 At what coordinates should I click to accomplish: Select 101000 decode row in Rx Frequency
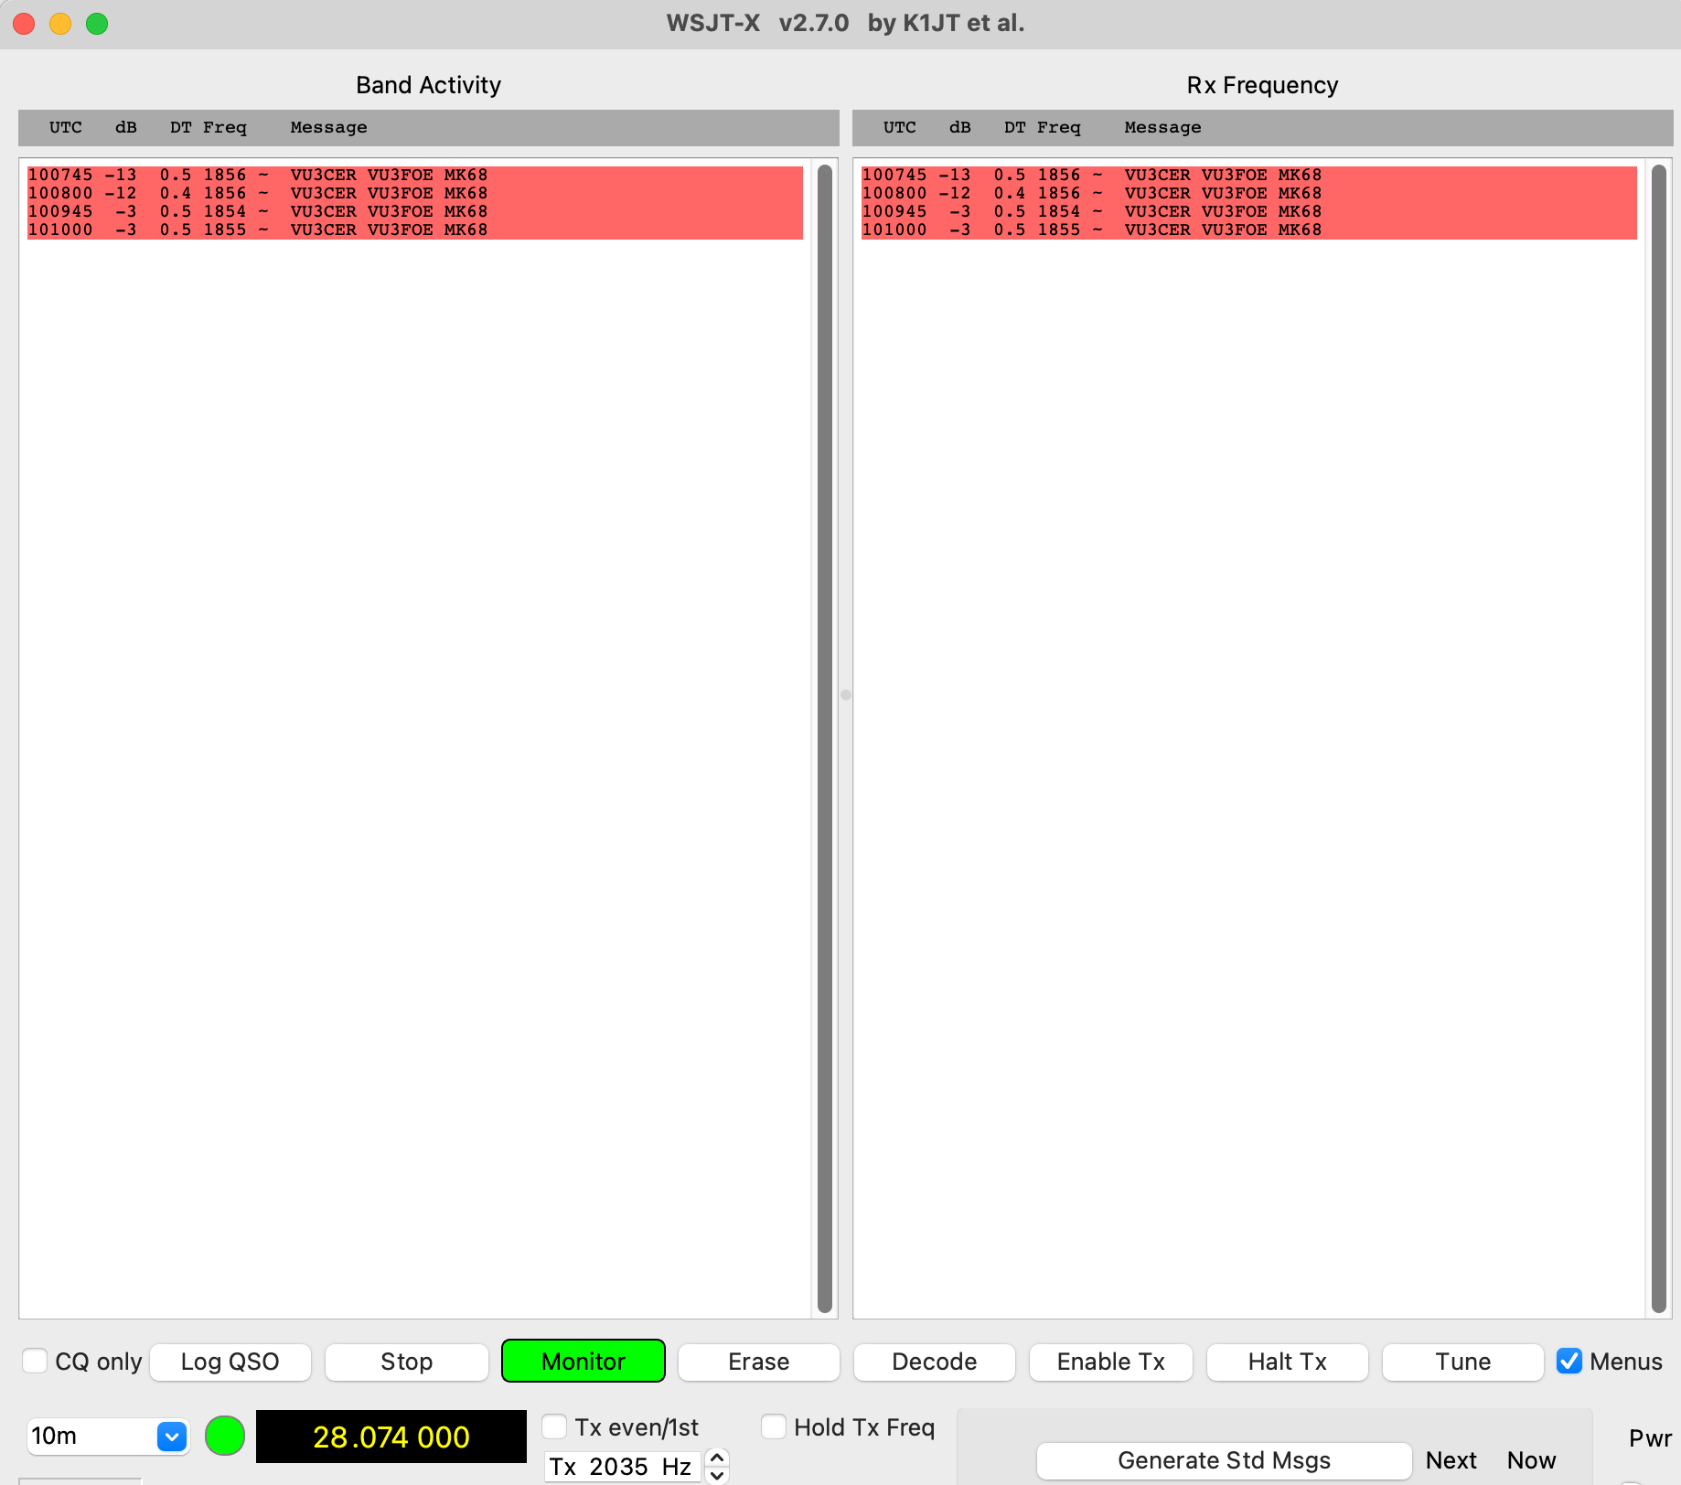pos(1249,230)
